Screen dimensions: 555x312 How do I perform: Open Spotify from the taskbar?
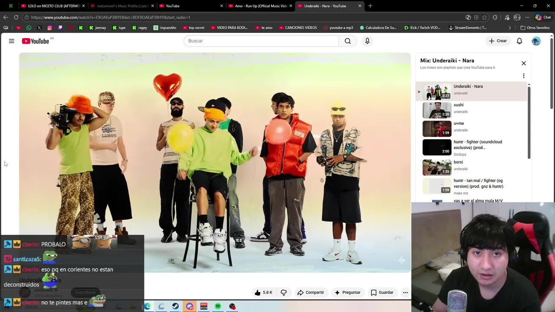218,307
